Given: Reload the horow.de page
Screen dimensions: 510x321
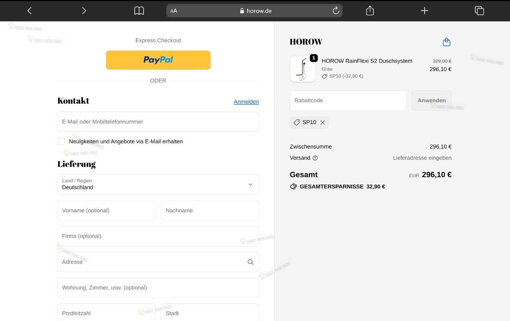Looking at the screenshot, I should [x=336, y=11].
